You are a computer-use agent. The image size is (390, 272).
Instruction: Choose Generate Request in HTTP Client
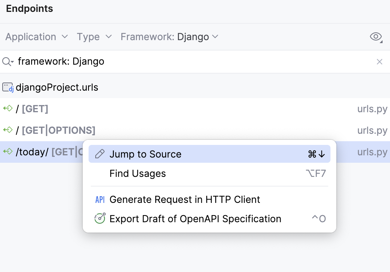185,200
